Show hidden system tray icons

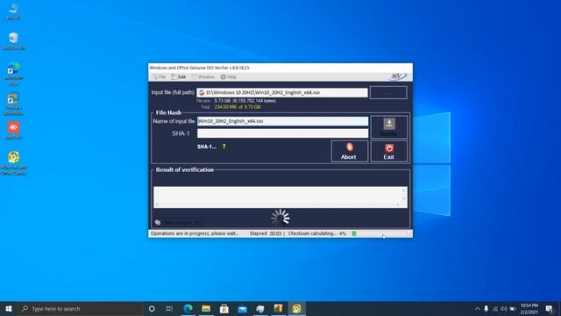[477, 309]
